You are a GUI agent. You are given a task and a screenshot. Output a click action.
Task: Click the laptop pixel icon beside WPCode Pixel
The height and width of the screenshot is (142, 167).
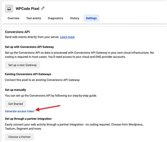[9, 9]
